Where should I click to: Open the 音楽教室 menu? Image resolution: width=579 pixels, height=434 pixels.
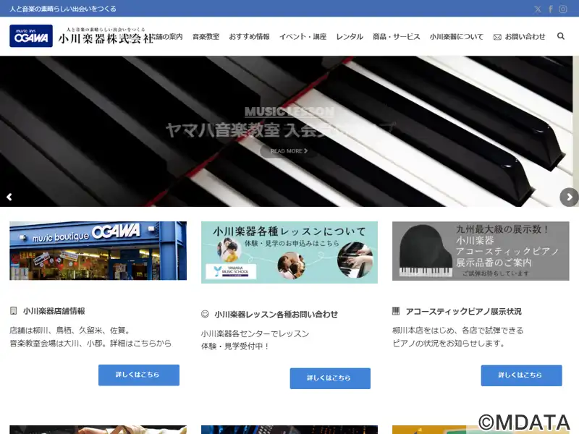(x=206, y=37)
